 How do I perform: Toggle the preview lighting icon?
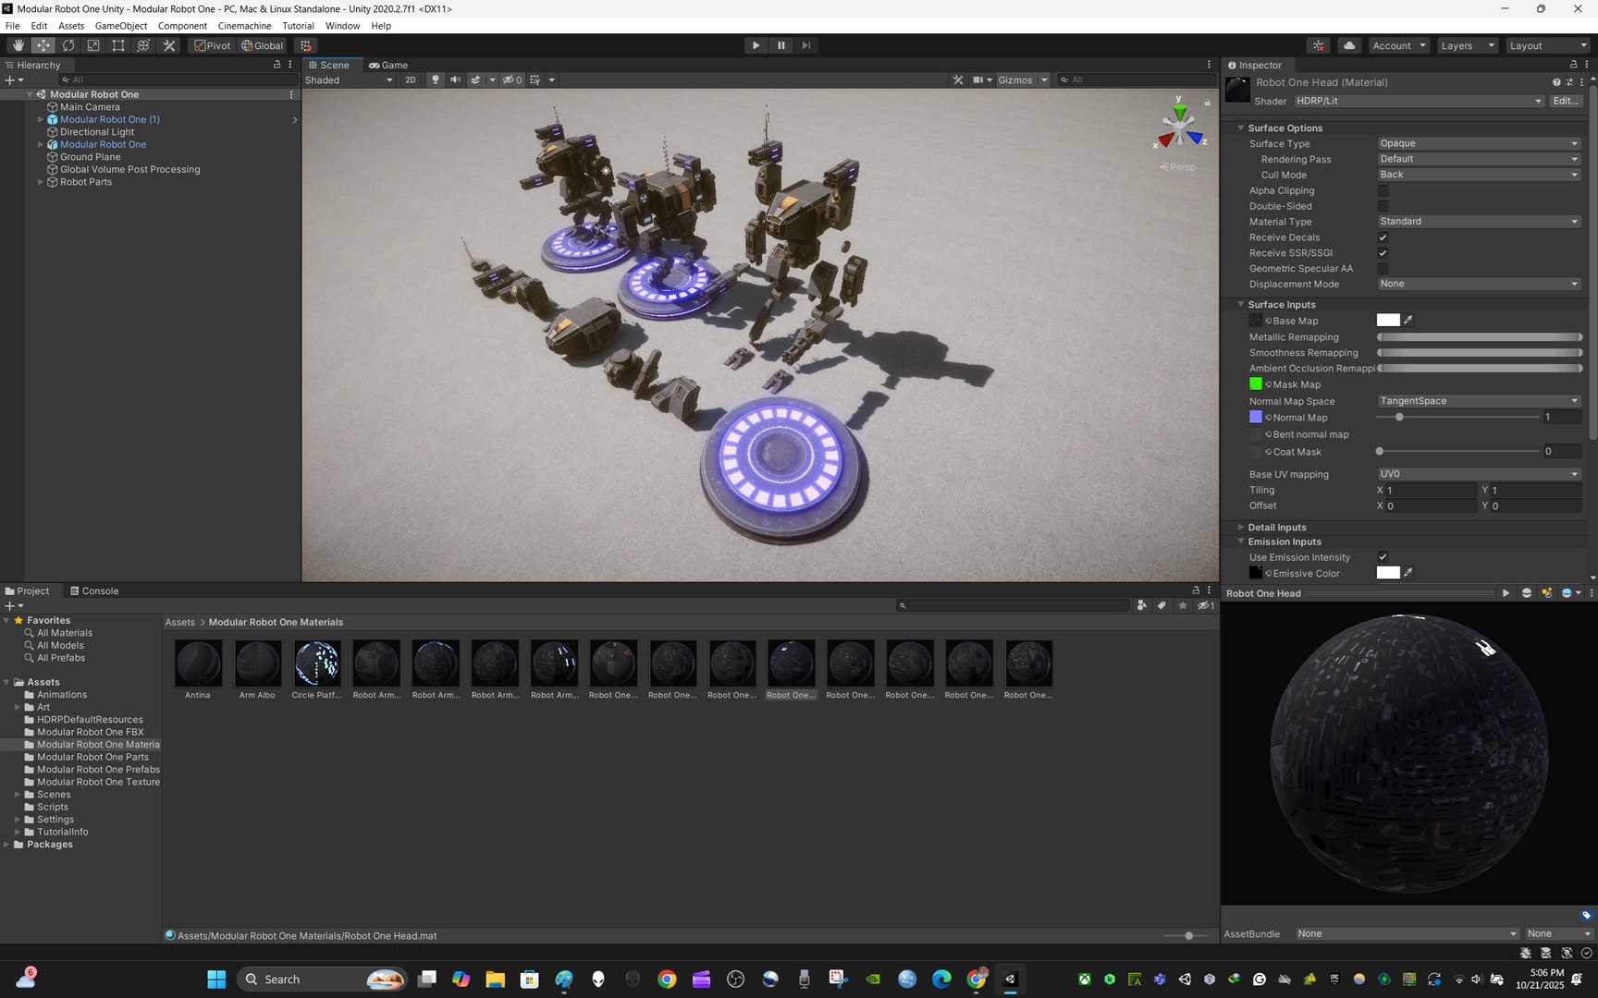click(x=1546, y=593)
